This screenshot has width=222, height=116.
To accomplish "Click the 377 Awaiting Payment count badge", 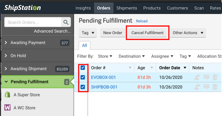I will (65, 43).
